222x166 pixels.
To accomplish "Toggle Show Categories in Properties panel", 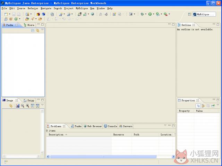I will 198,106.
